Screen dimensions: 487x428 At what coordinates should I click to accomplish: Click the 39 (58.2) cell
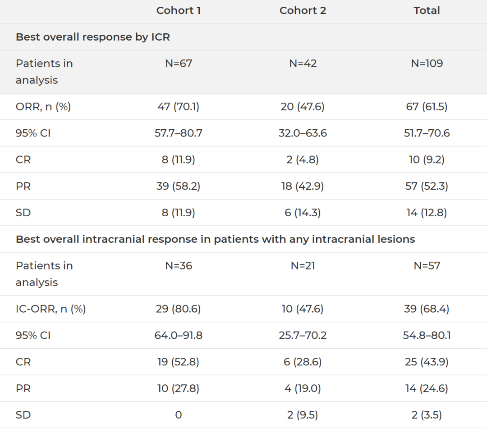pos(179,186)
